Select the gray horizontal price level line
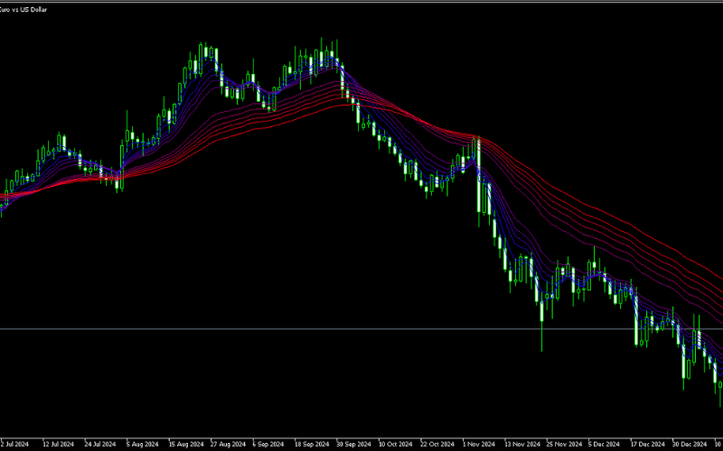The image size is (723, 451). coord(271,328)
